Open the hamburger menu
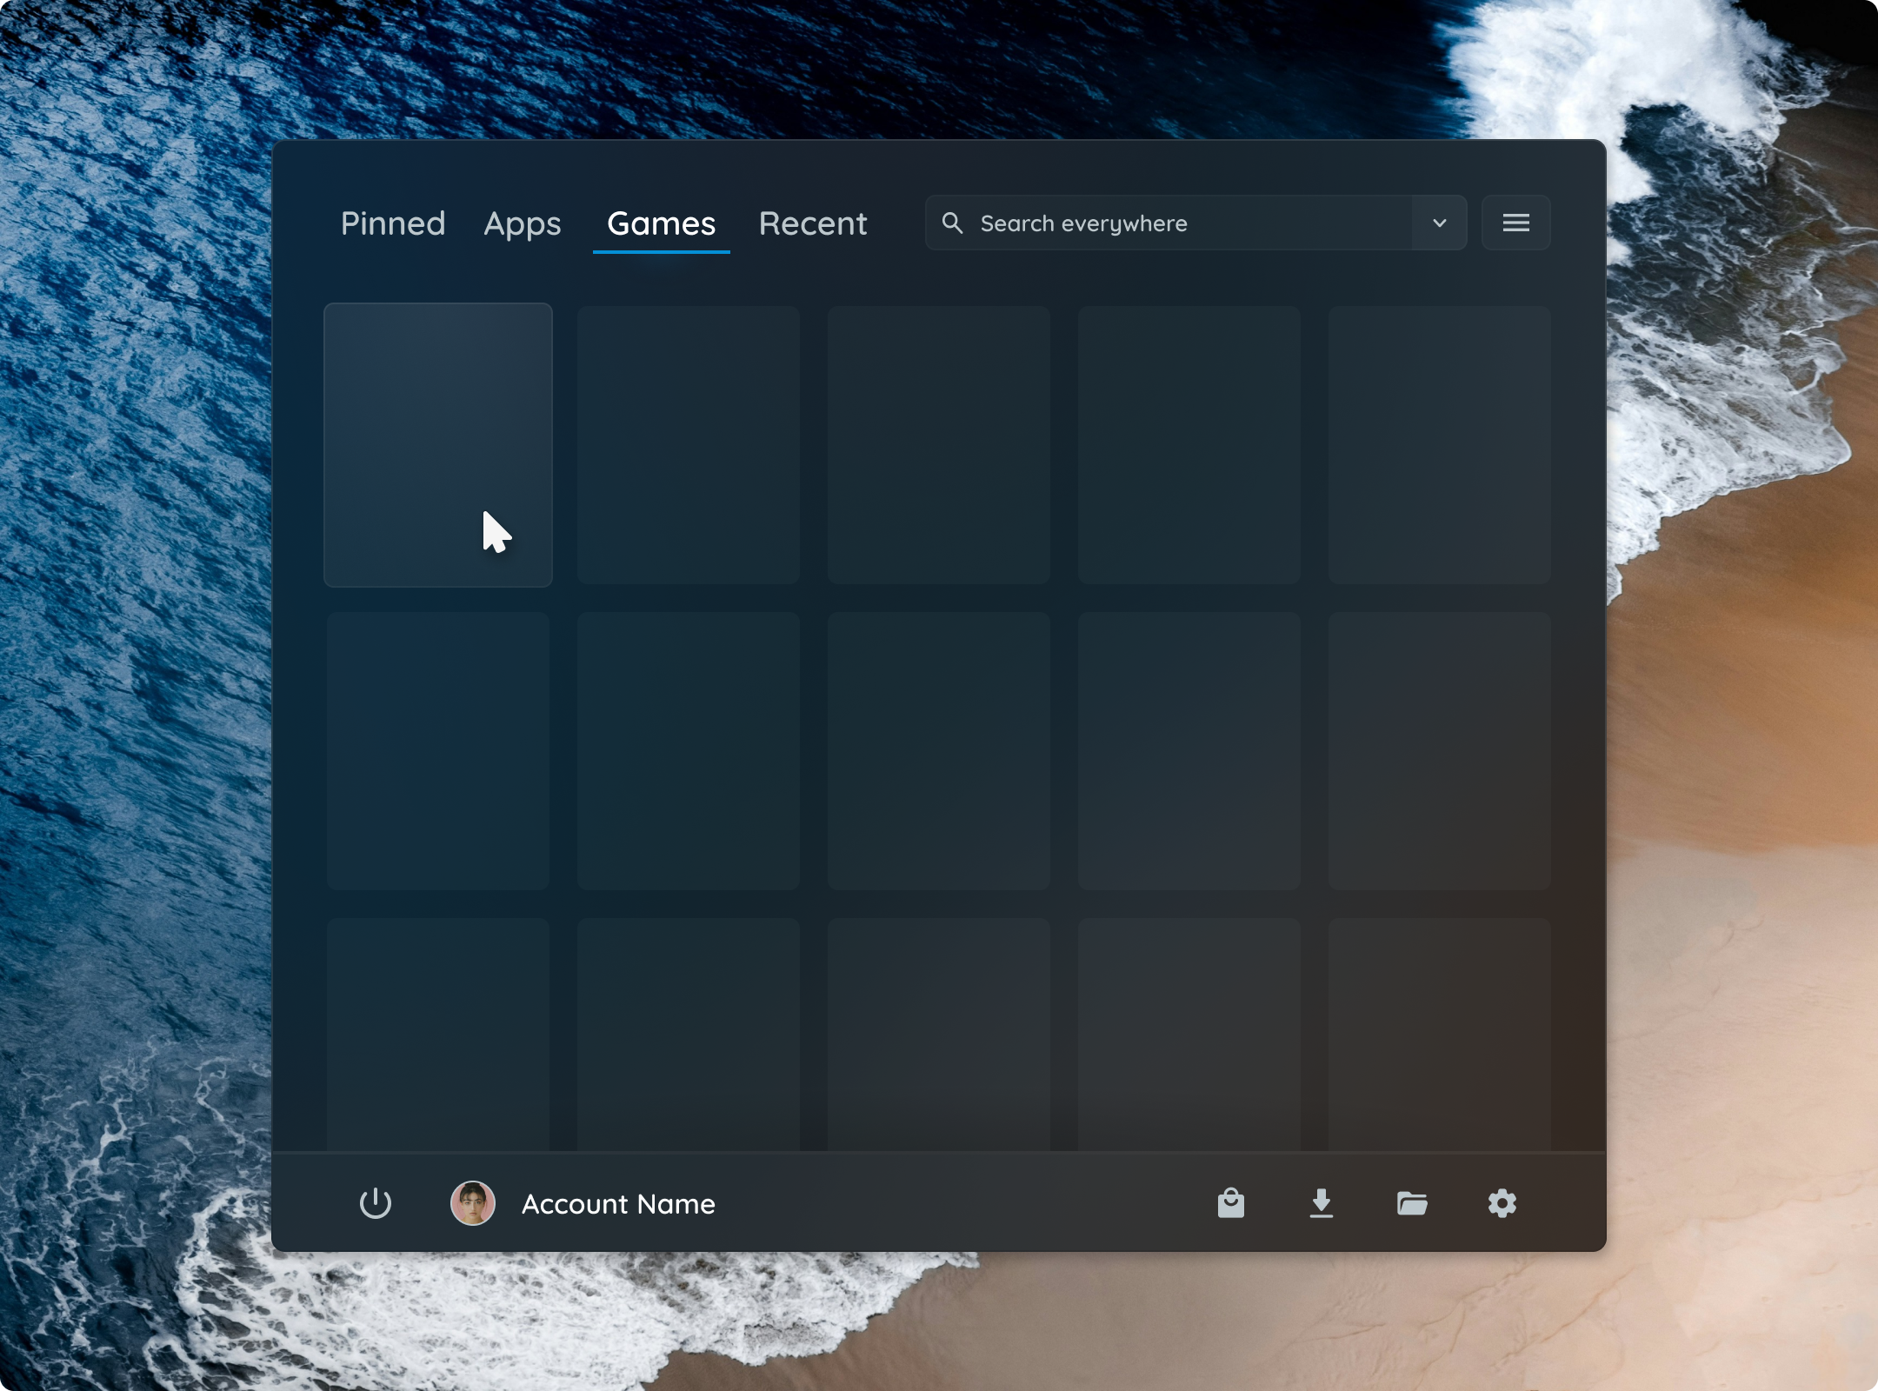 pyautogui.click(x=1515, y=223)
